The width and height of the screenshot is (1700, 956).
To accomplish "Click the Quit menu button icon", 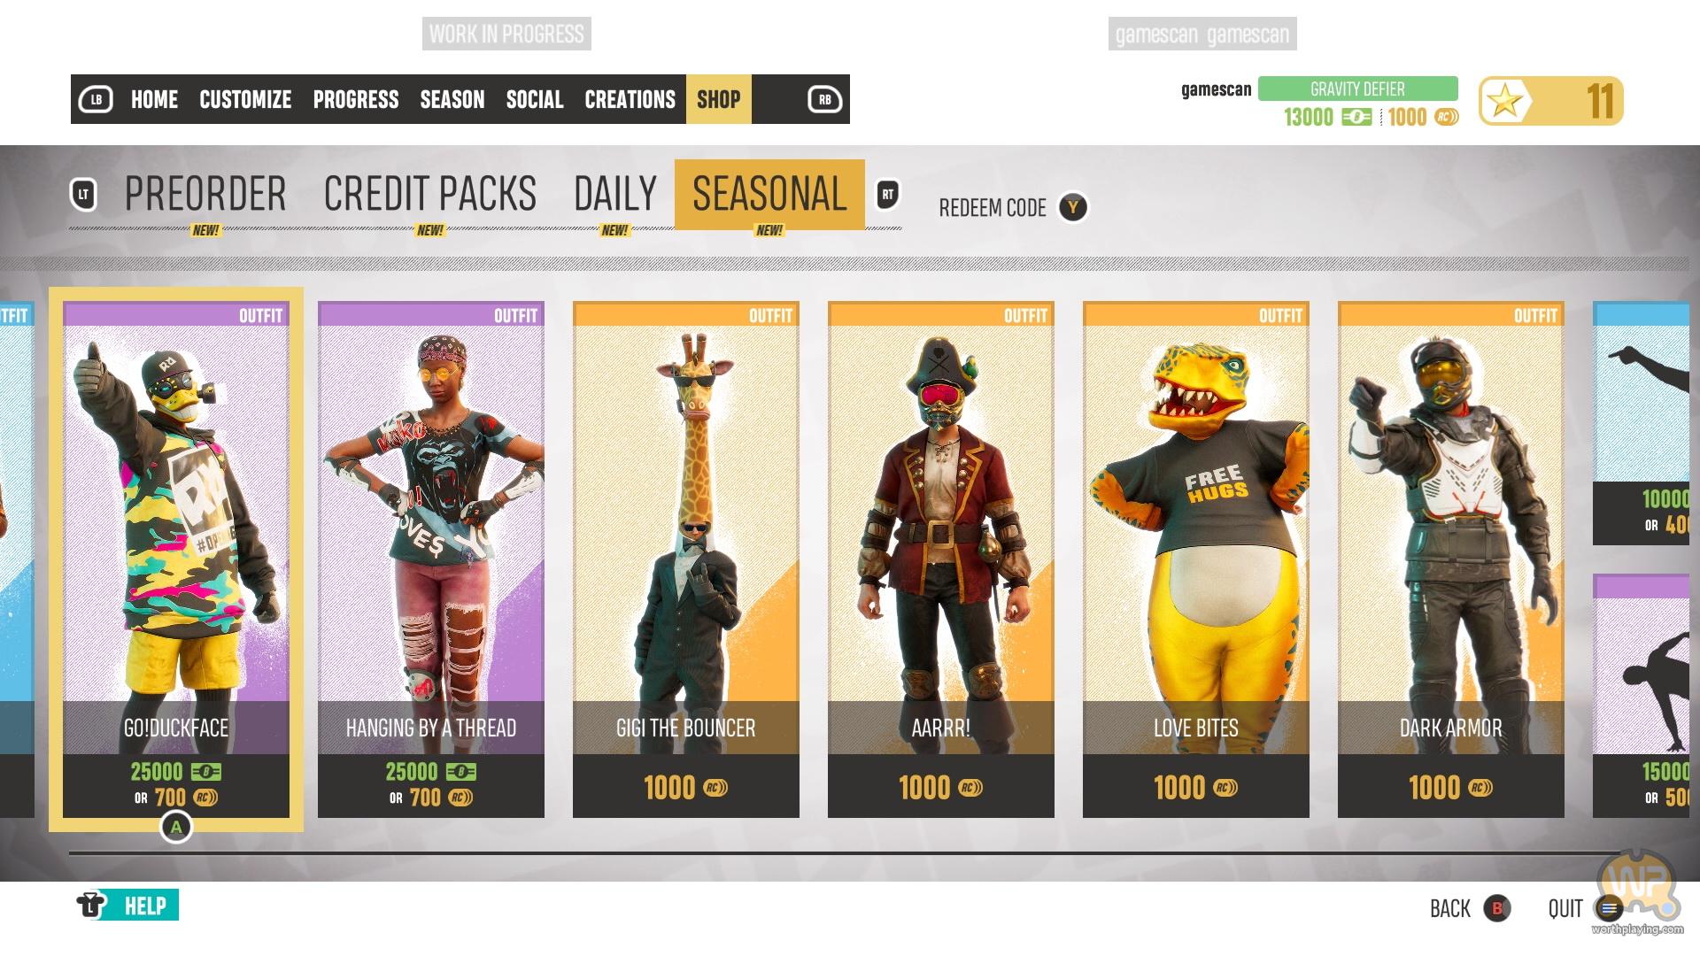I will (x=1609, y=908).
